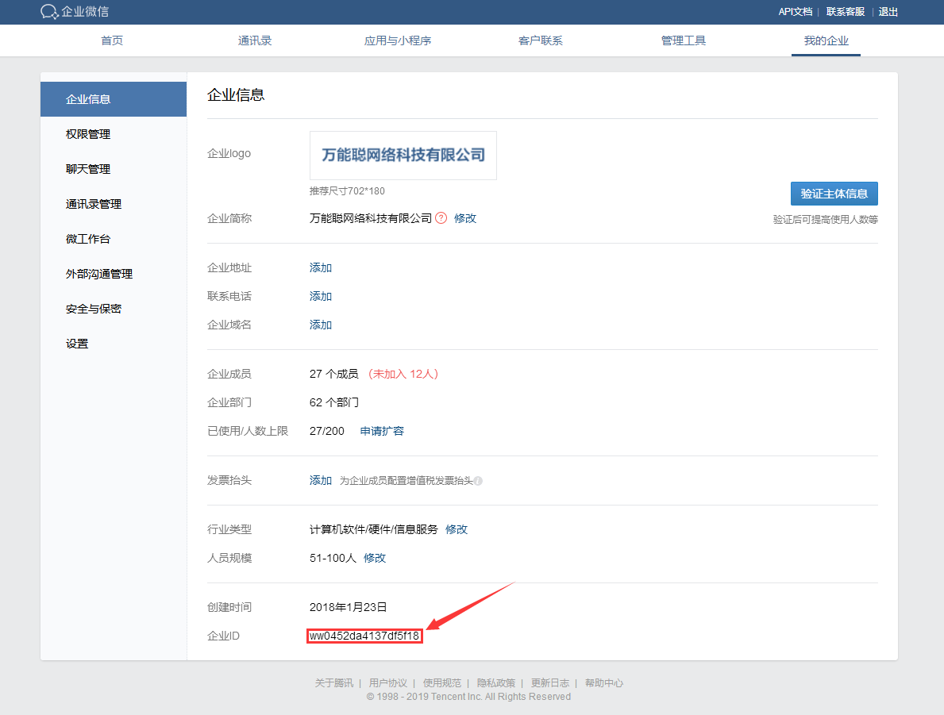The height and width of the screenshot is (715, 944).
Task: Click 修改 next to 行业类型
Action: tap(457, 529)
